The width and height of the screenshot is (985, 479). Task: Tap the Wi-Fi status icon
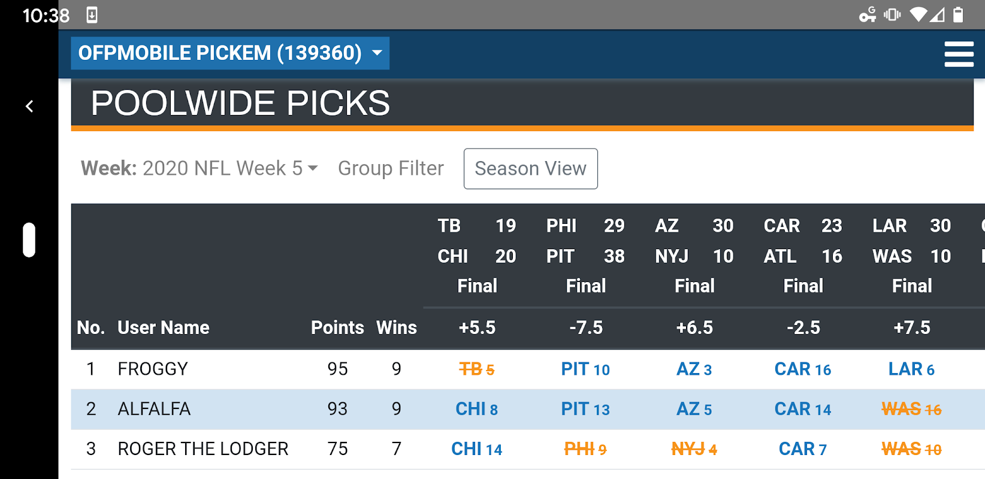pos(917,15)
